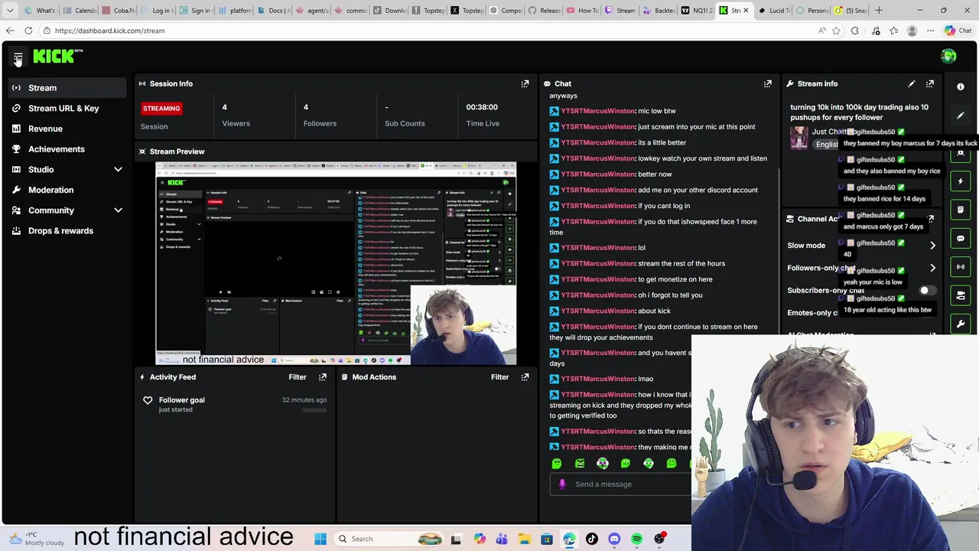Click the pencil icon in the right rail
This screenshot has width=979, height=551.
(961, 116)
